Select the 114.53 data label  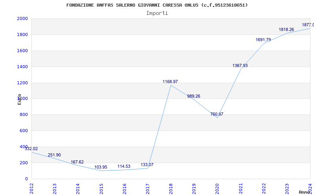click(x=124, y=166)
